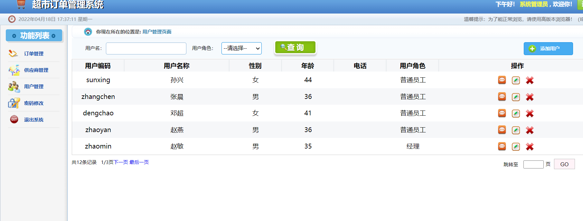Screen dimensions: 583x221
Task: Click the green 查询 search button
Action: (295, 47)
